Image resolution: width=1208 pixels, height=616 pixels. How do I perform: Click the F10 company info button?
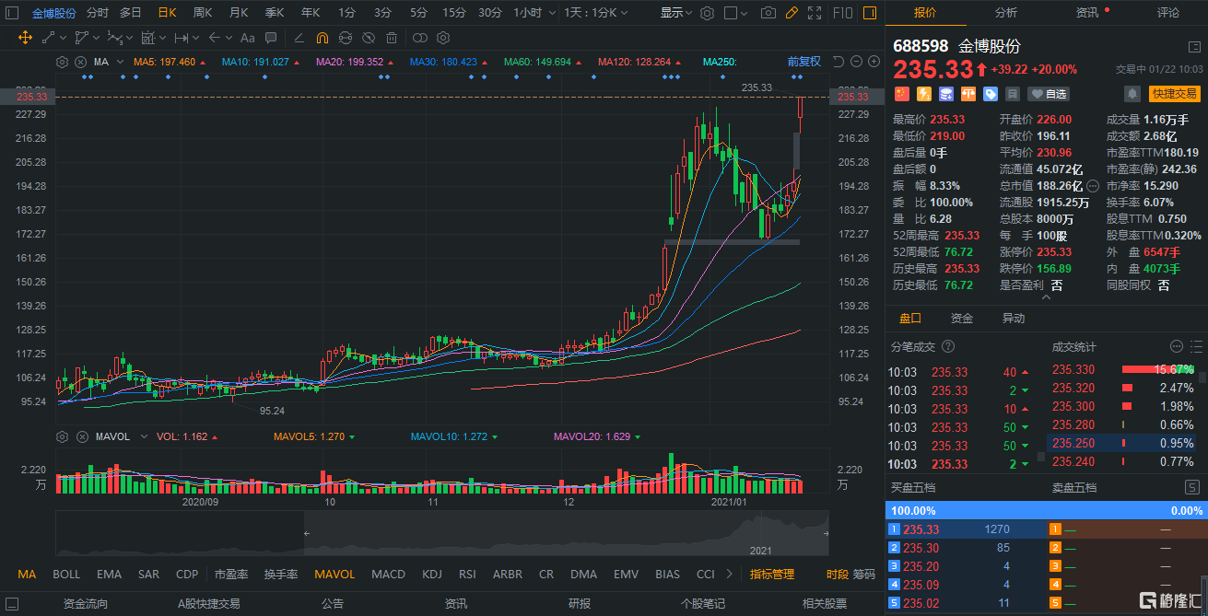tap(842, 13)
